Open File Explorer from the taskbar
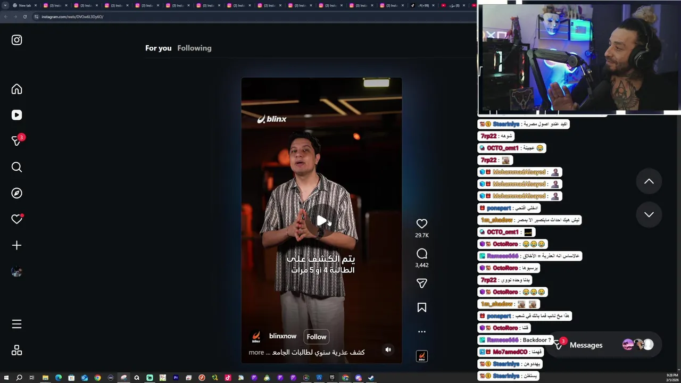 [45, 378]
